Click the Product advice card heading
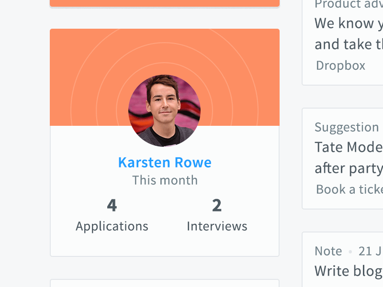 (x=349, y=4)
